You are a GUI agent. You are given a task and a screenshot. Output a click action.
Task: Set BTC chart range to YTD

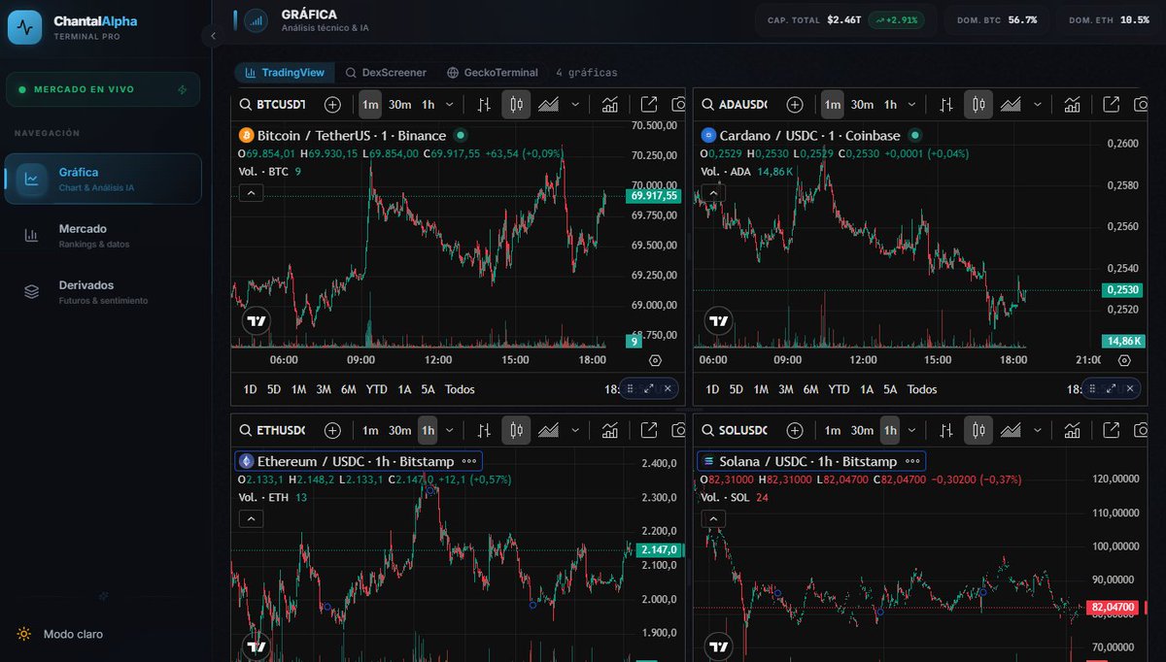tap(376, 389)
